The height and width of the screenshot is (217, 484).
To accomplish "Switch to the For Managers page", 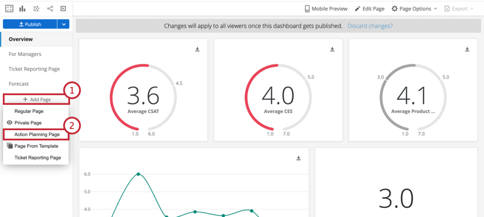I will 25,54.
